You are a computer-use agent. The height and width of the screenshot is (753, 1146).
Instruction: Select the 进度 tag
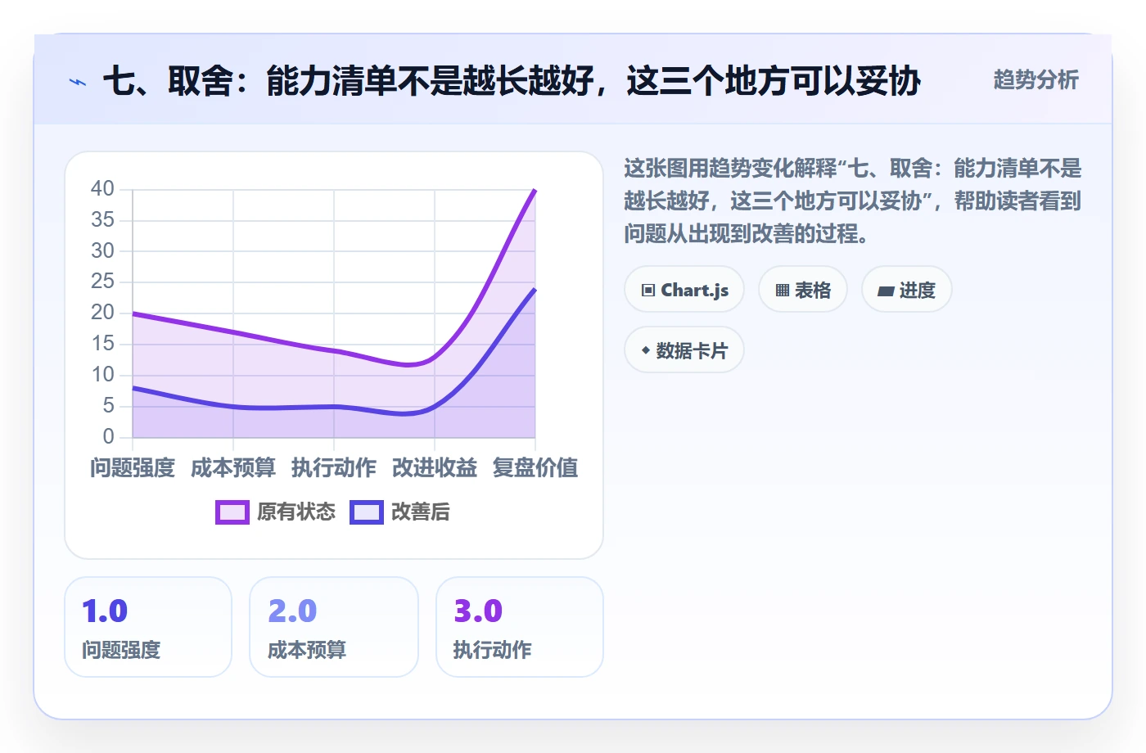point(907,290)
